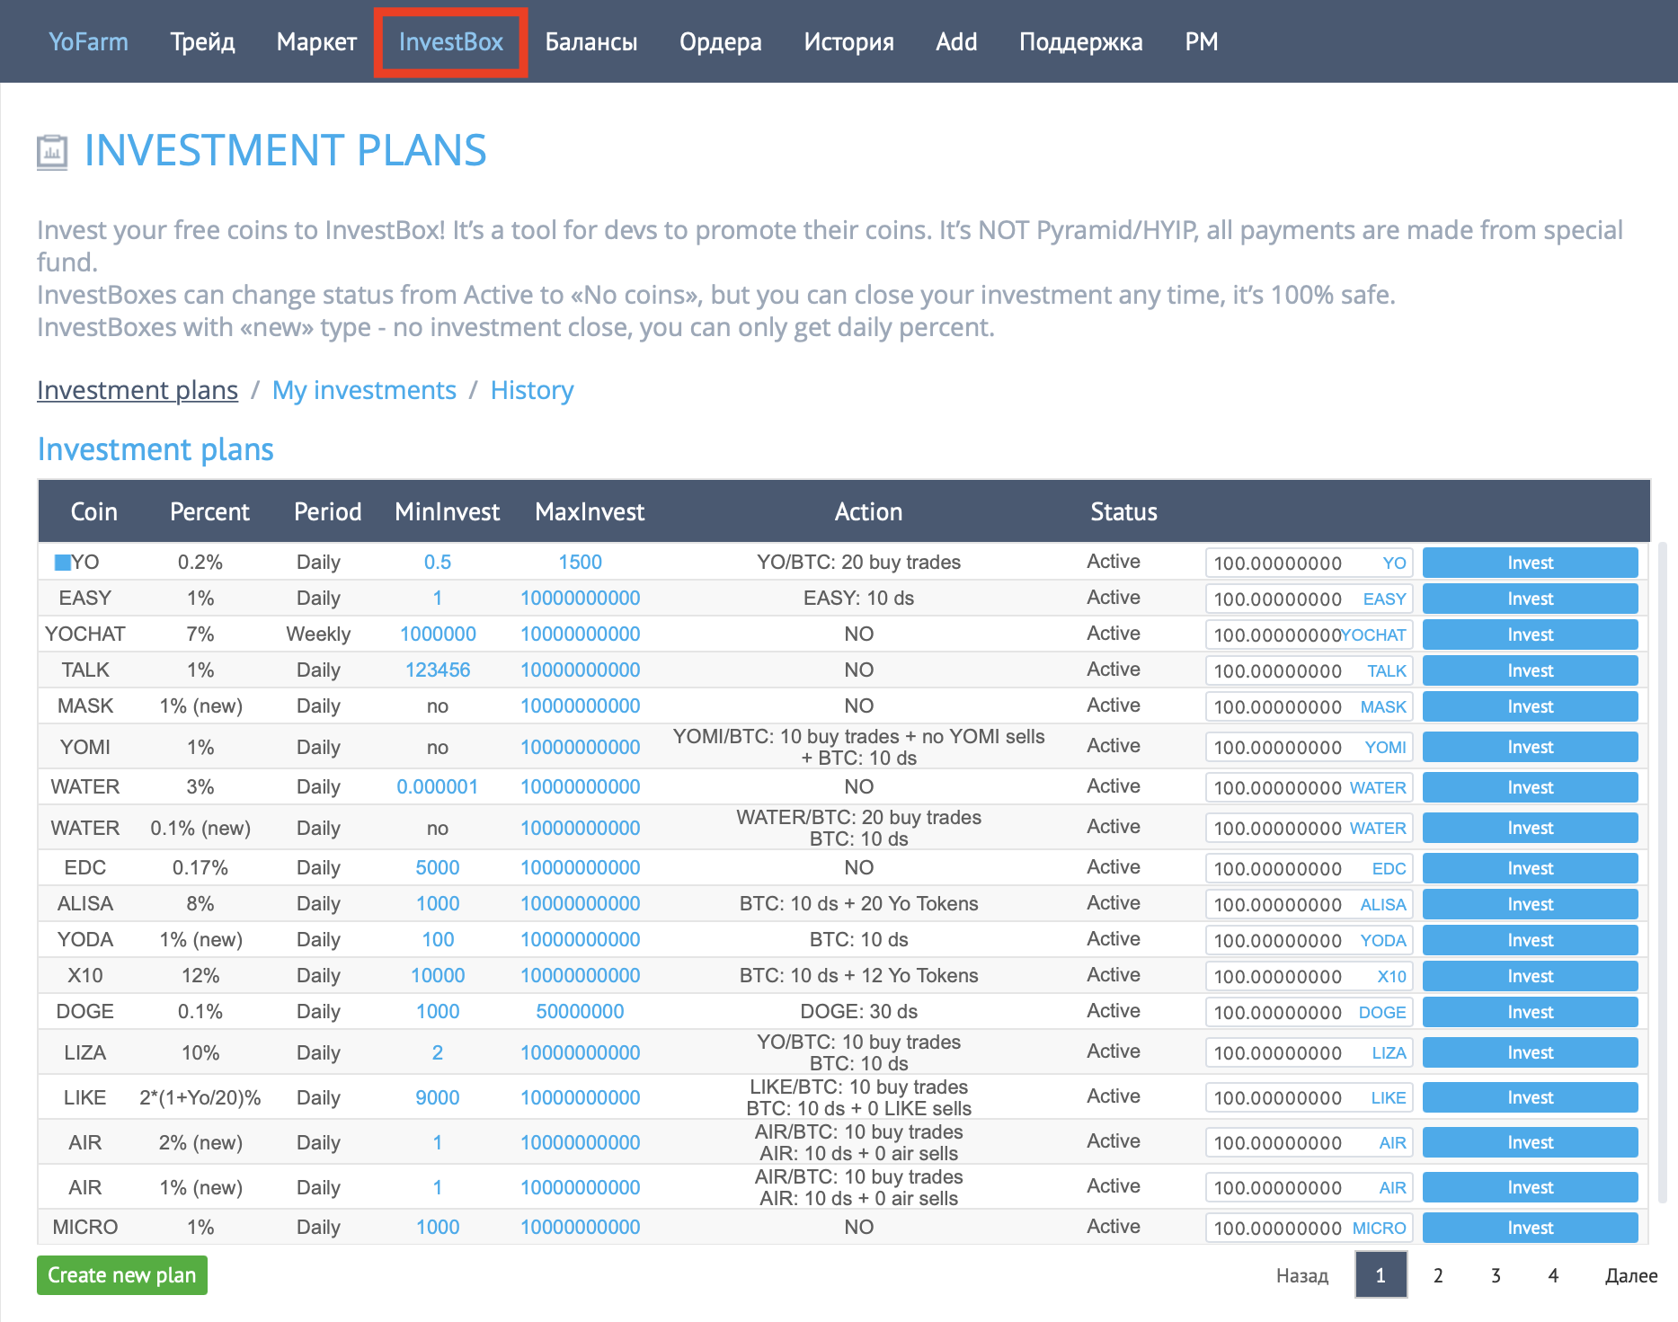Click Invest in the TALK row
This screenshot has width=1678, height=1322.
point(1530,670)
